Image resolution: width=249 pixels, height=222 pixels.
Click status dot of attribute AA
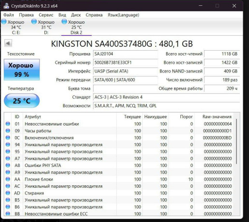8,179
